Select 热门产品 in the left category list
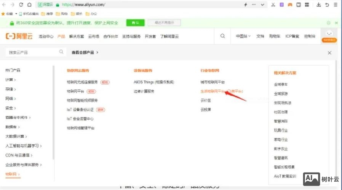Image resolution: width=342 pixels, height=190 pixels. pyautogui.click(x=13, y=70)
